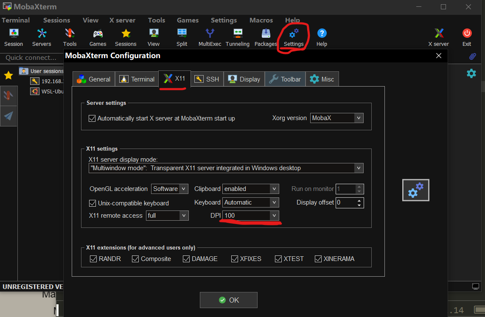Open the X11 remote access dropdown

click(x=167, y=216)
